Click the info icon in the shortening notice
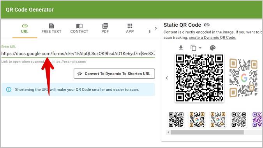 coord(9,89)
